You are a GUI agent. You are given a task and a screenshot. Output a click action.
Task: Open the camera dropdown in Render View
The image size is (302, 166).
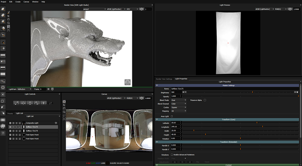(94, 9)
